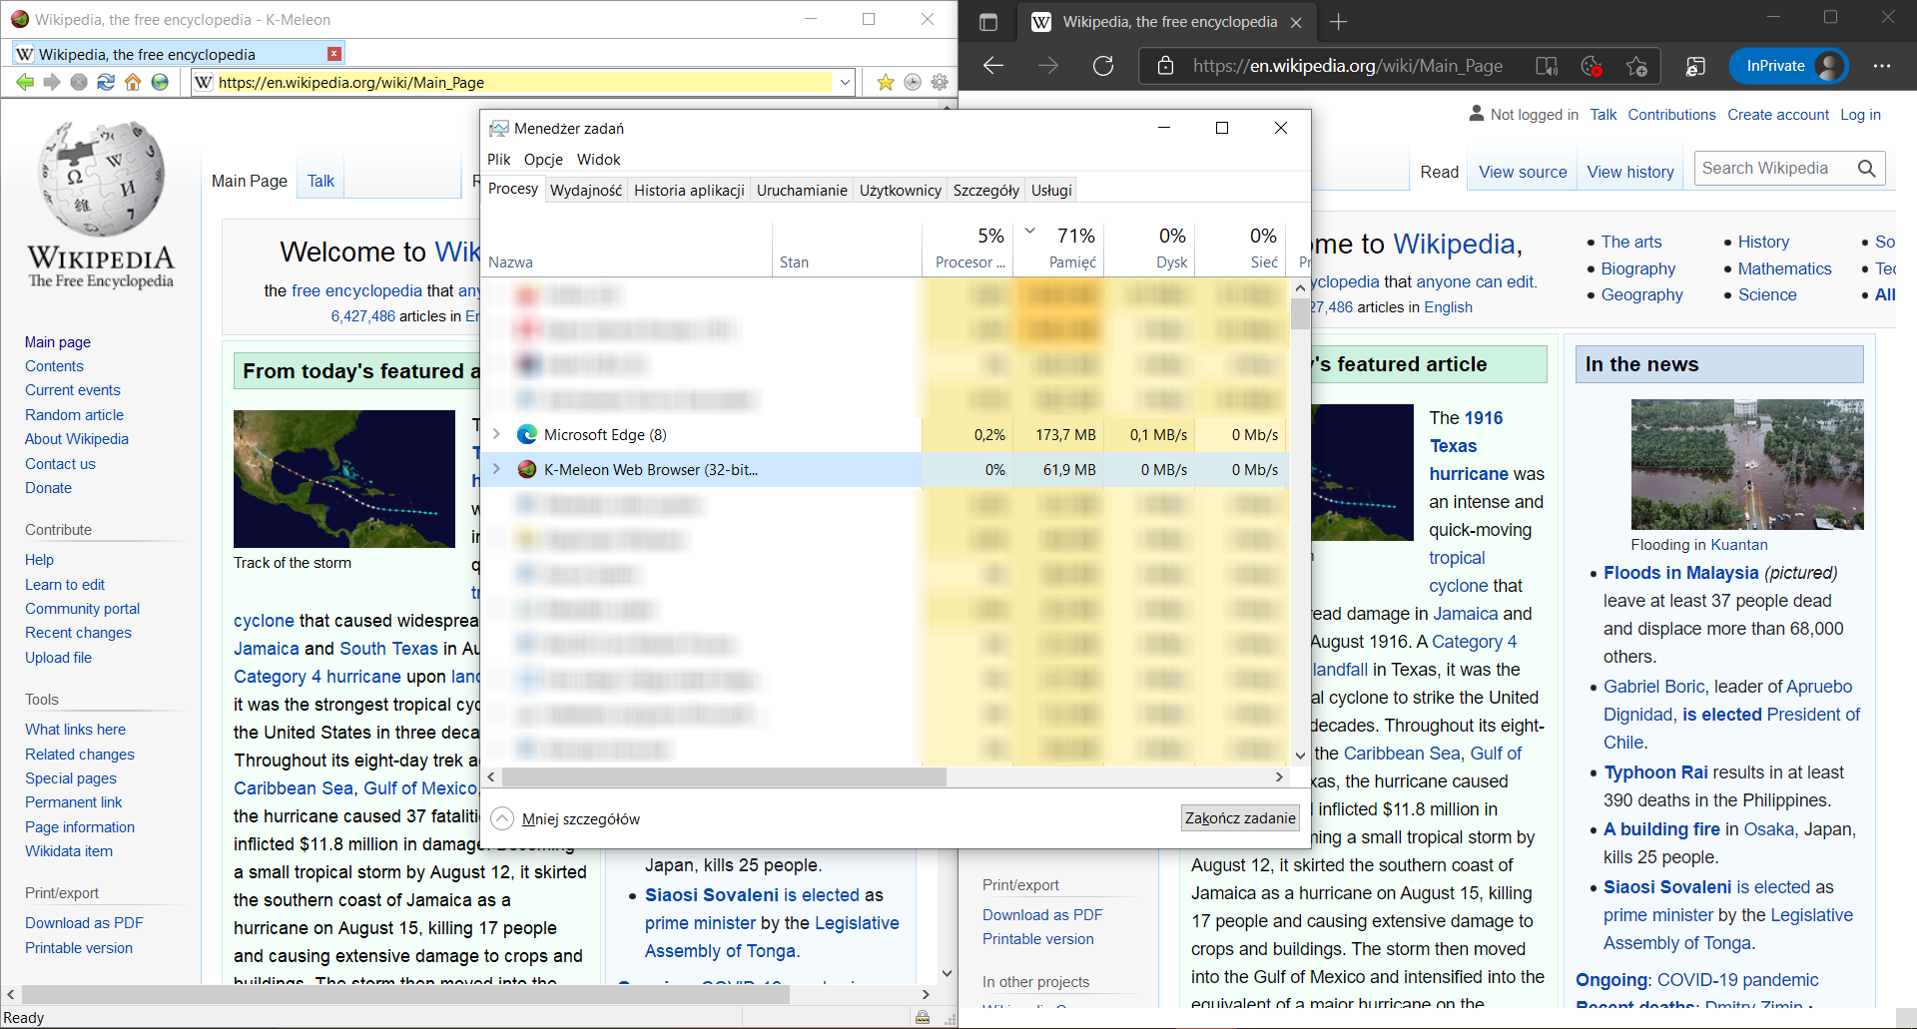Viewport: 1917px width, 1029px height.
Task: Click Zakończ zadanie button
Action: [x=1240, y=817]
